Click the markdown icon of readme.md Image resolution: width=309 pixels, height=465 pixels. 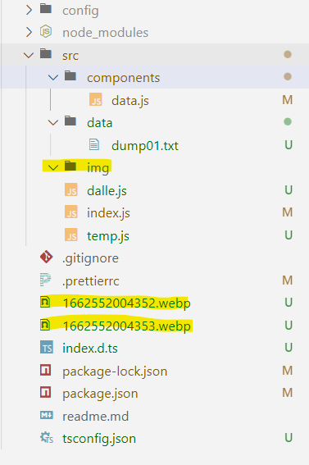(x=47, y=415)
